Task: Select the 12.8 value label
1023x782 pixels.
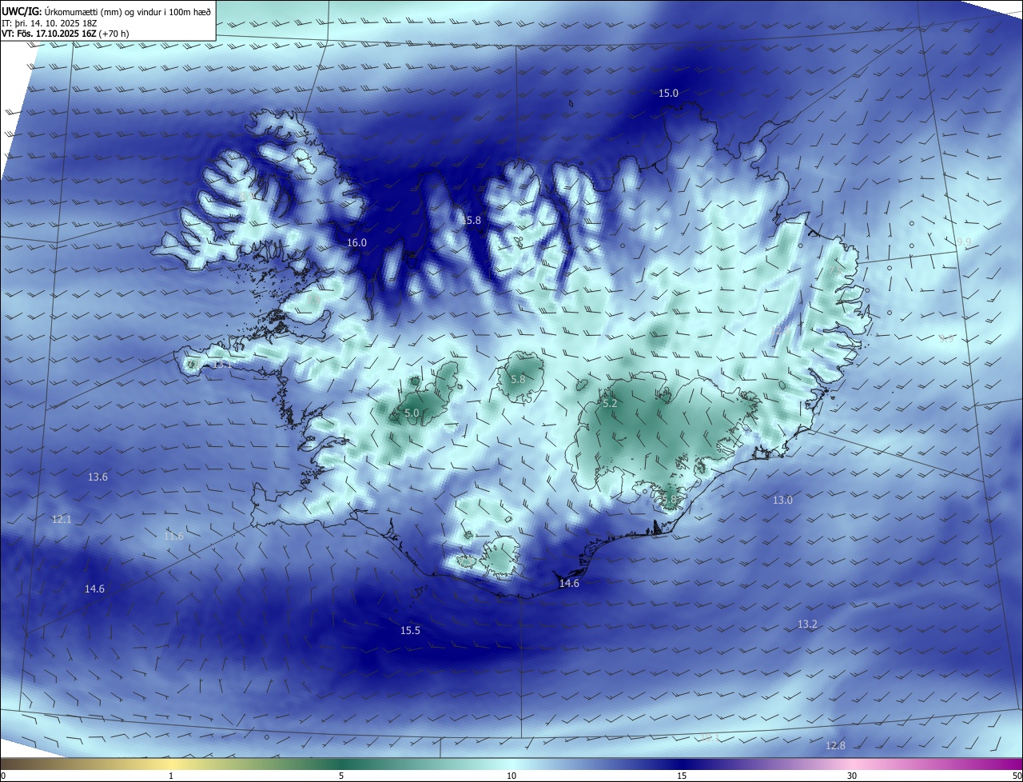Action: pyautogui.click(x=835, y=745)
